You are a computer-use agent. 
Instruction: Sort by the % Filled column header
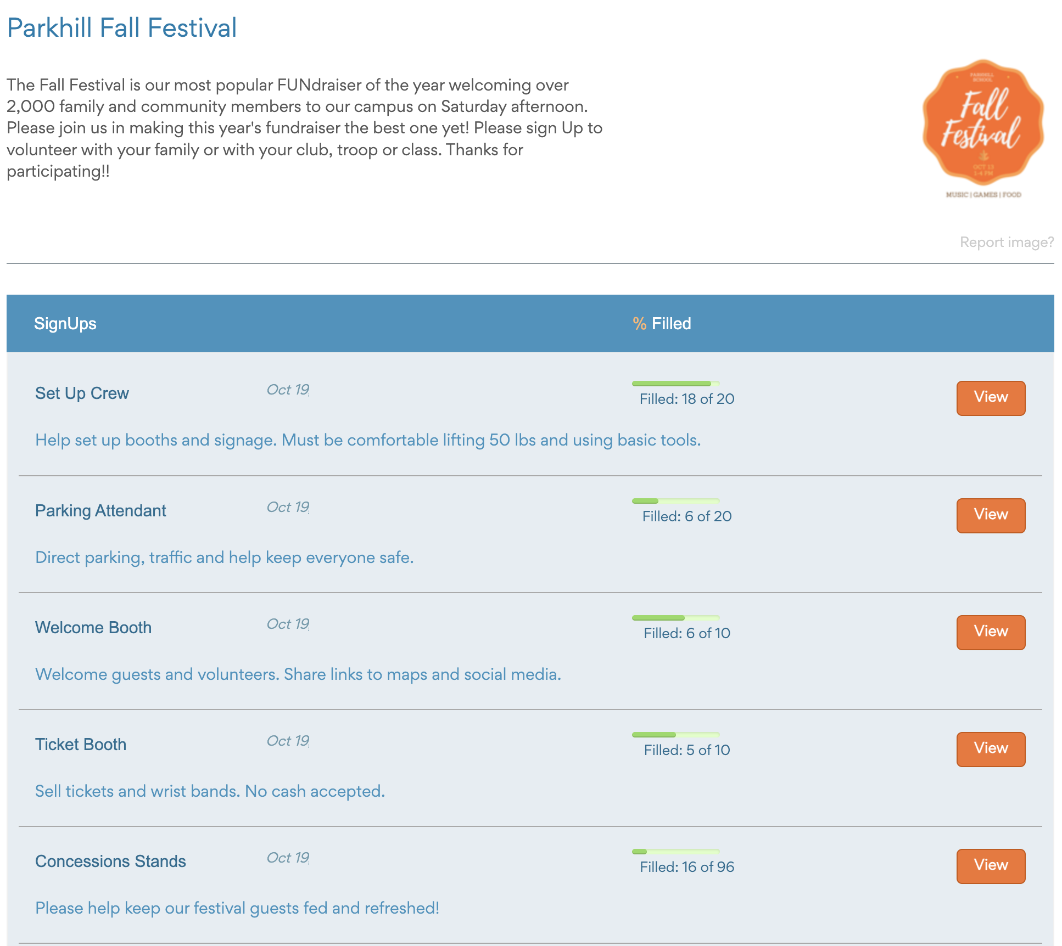(662, 323)
